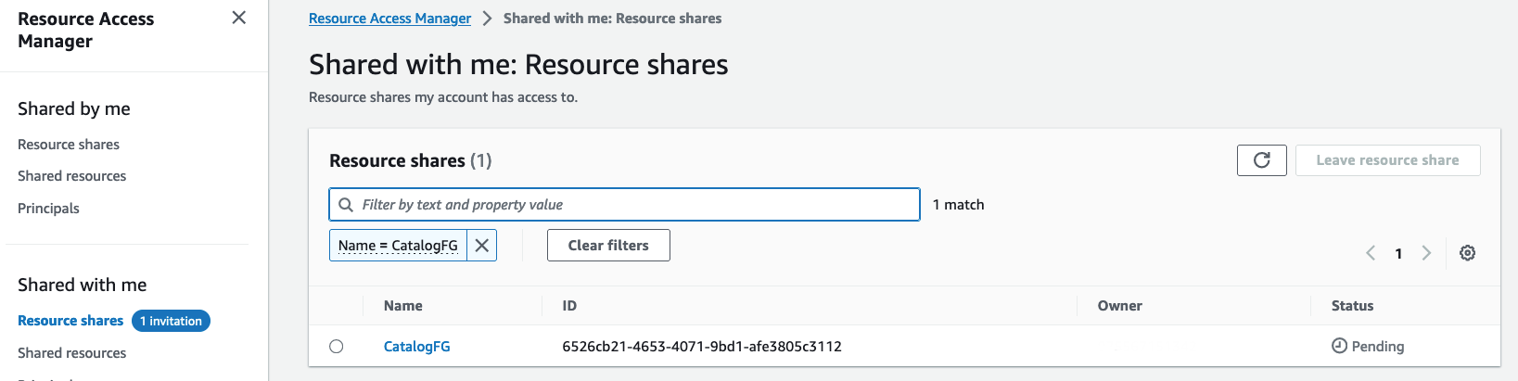Open Shared with me Shared resources
The image size is (1518, 381).
pos(72,353)
